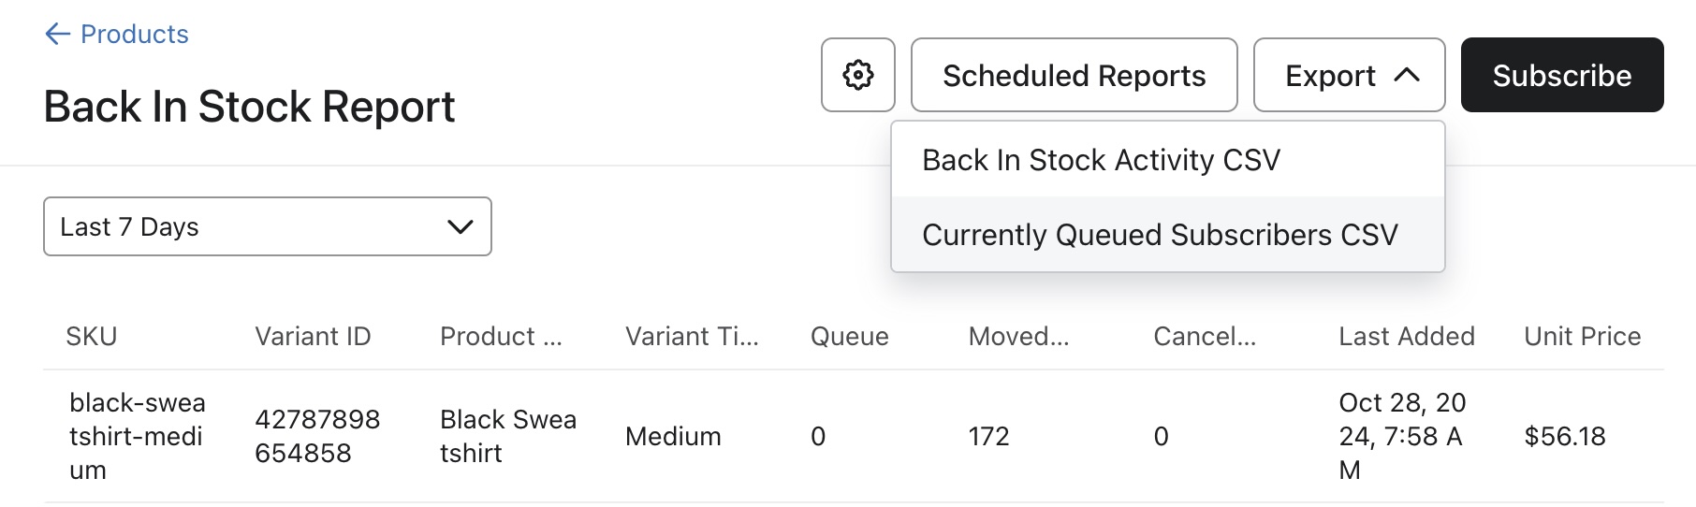Sort by Last Added column
The width and height of the screenshot is (1696, 507).
coord(1406,337)
